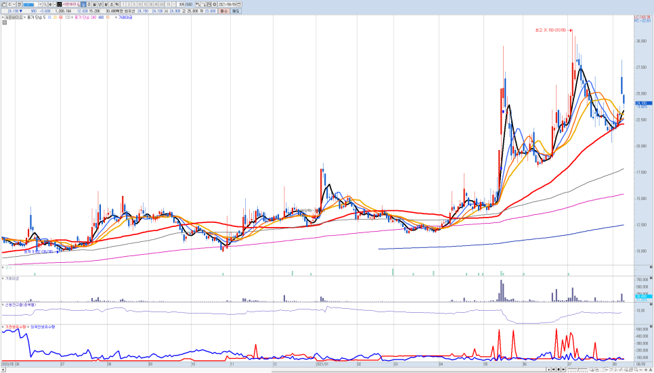Select the second (초) chart period button
Image resolution: width=654 pixels, height=373 pixels.
pos(111,4)
